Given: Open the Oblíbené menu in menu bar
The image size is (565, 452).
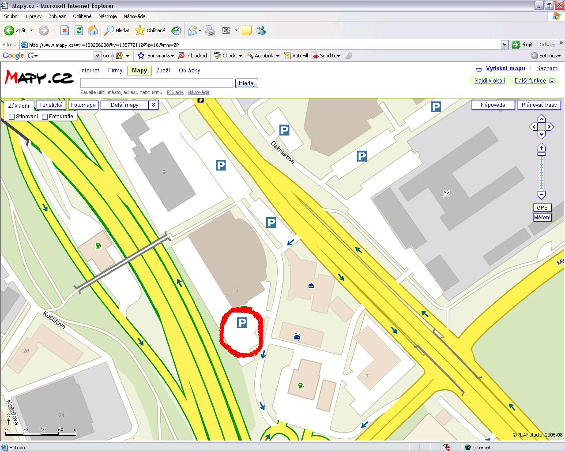Looking at the screenshot, I should [x=82, y=16].
